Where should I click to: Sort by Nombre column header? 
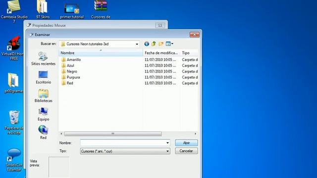click(101, 53)
